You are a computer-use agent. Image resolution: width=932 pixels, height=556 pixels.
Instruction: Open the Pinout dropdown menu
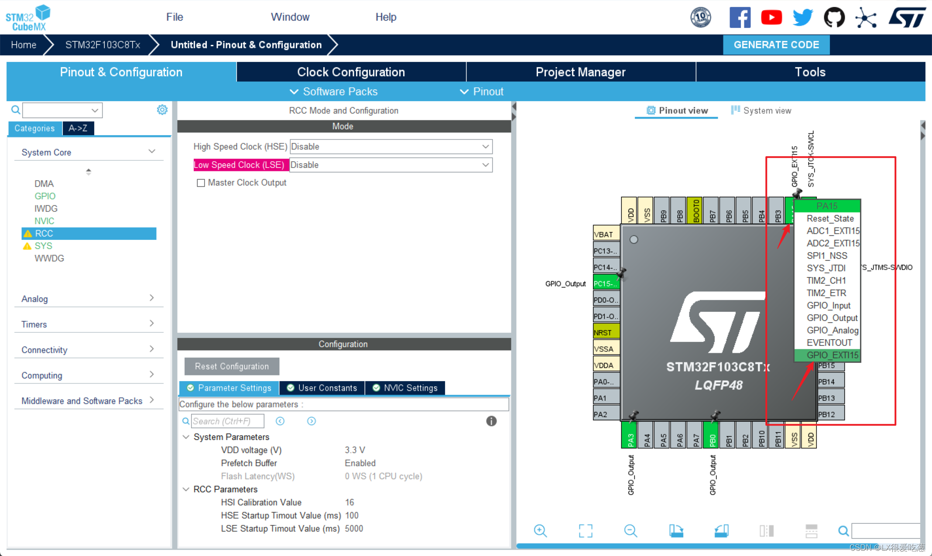pos(482,92)
